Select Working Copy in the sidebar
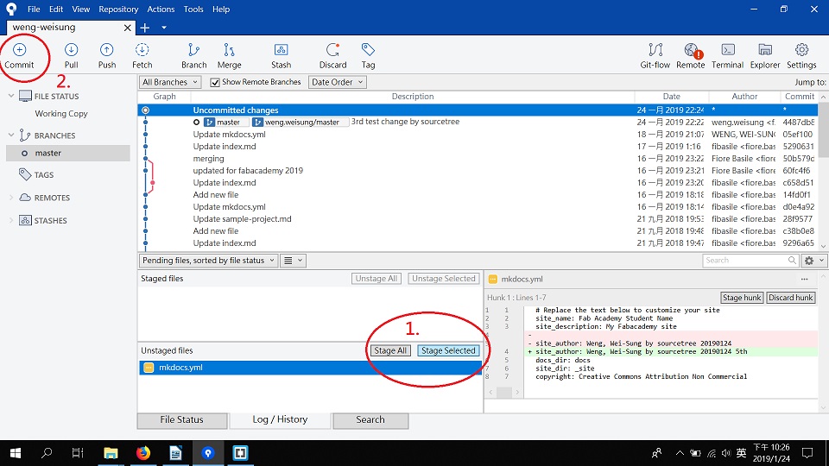Screen dimensions: 829x466 (x=61, y=114)
